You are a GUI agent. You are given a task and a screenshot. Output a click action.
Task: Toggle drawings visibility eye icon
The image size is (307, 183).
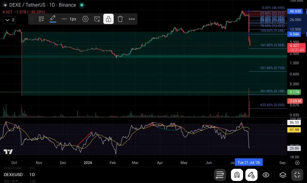click(266, 175)
